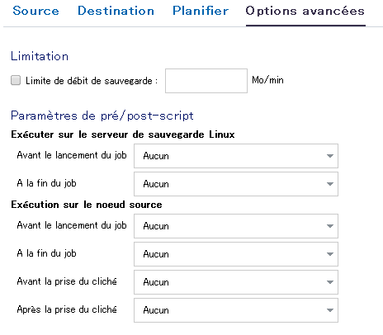383x335 pixels.
Task: Go to the Planifier tab
Action: 201,11
